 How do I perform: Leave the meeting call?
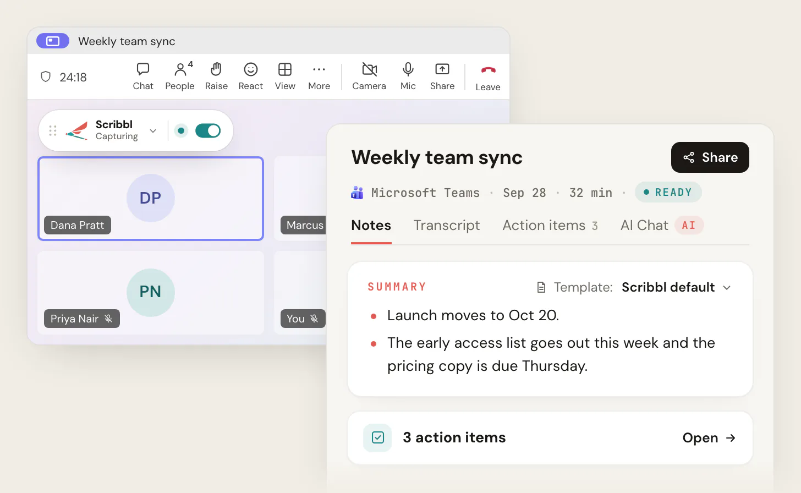coord(488,78)
